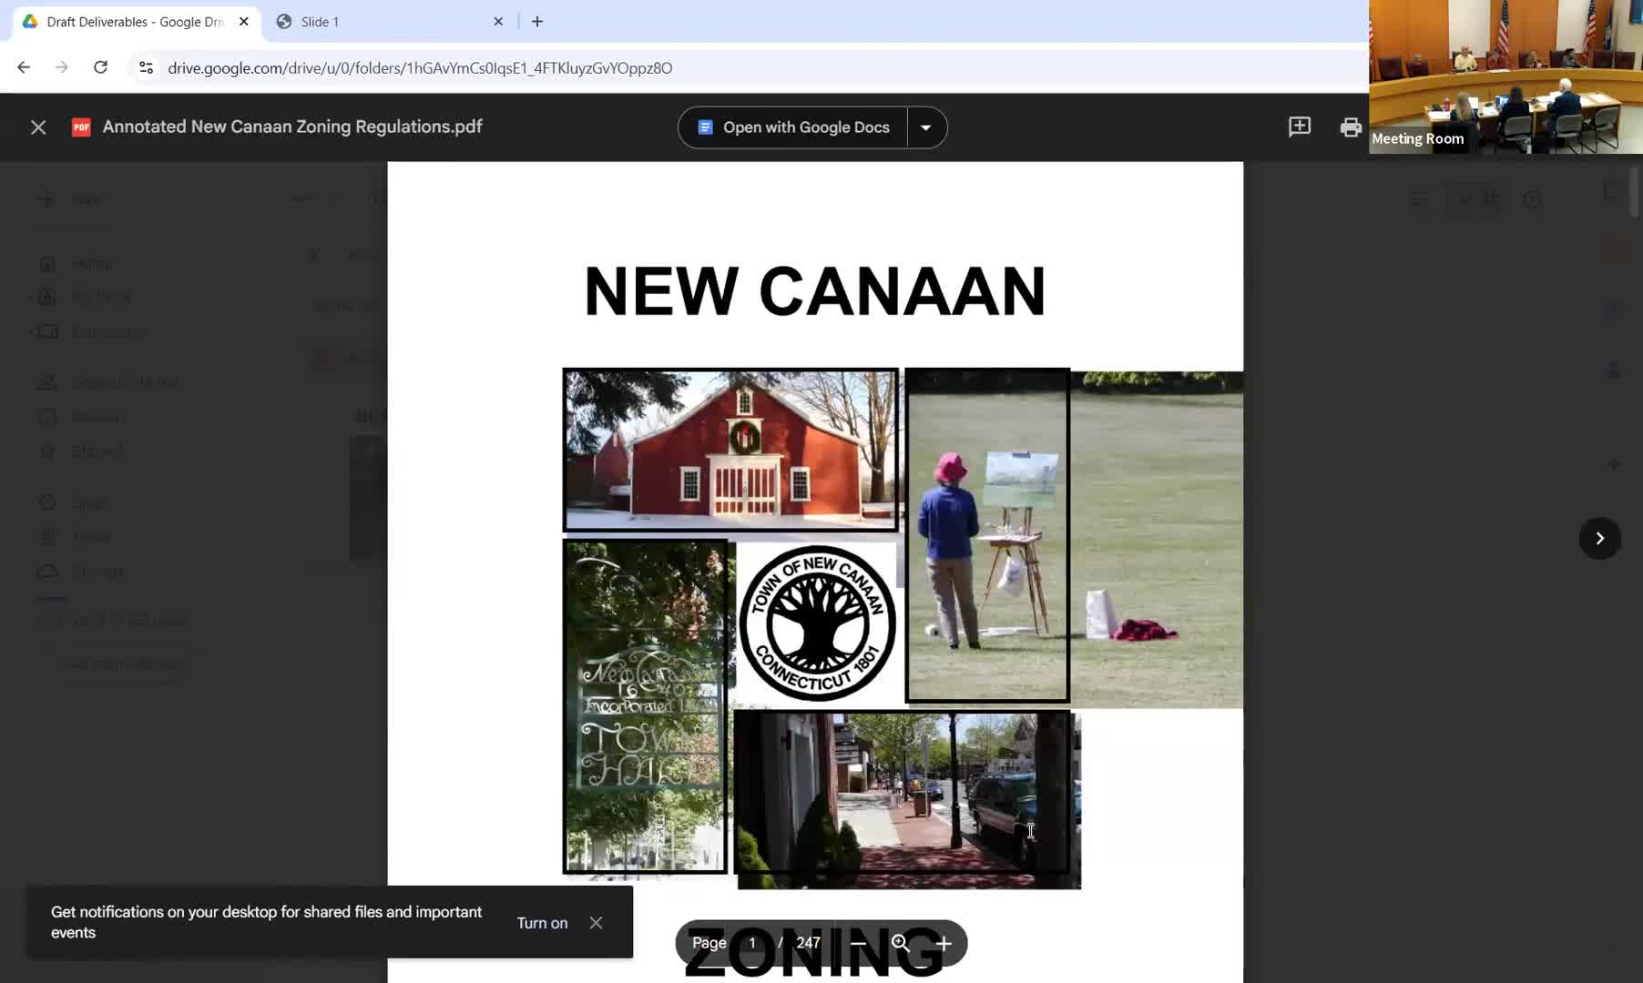Click the address bar URL

click(x=420, y=68)
